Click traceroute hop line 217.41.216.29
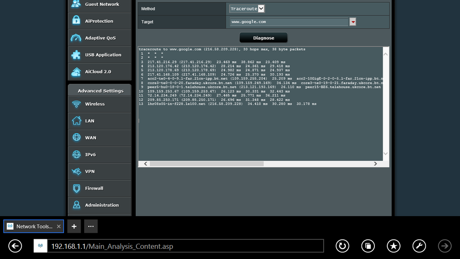Viewport: 460px width, 259px height. pyautogui.click(x=213, y=62)
